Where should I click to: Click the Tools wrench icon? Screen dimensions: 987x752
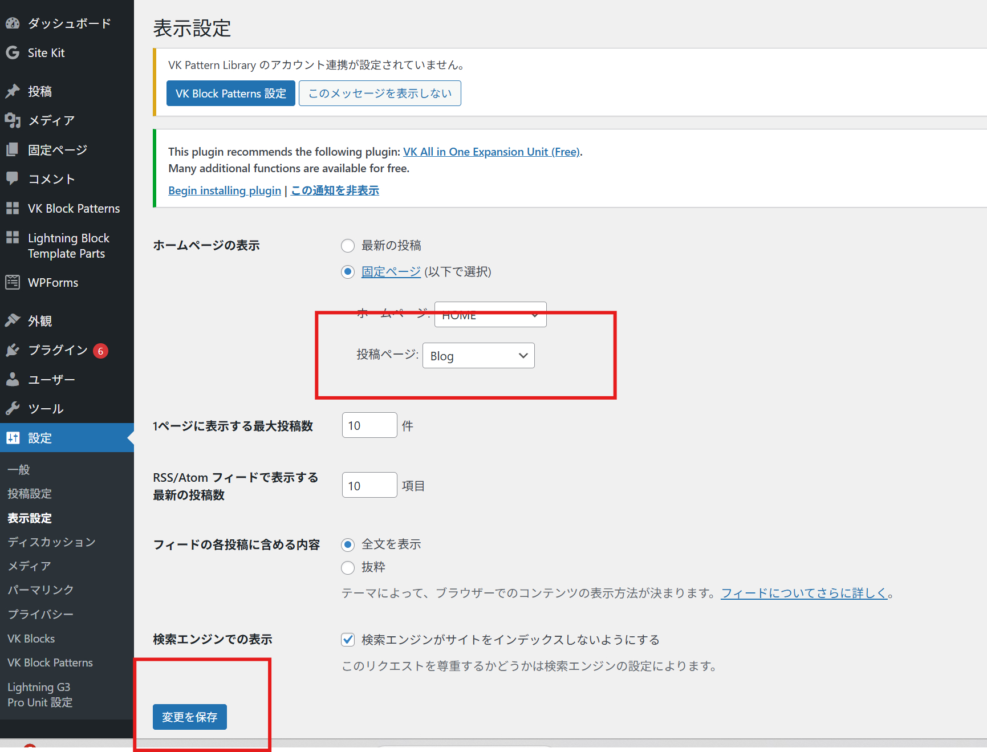pyautogui.click(x=13, y=409)
